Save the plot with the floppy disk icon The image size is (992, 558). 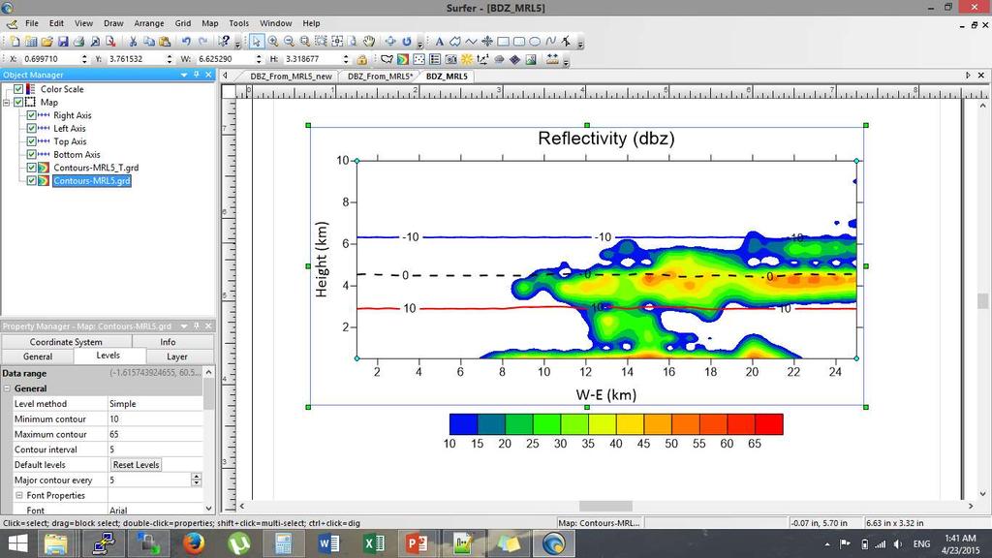[63, 41]
